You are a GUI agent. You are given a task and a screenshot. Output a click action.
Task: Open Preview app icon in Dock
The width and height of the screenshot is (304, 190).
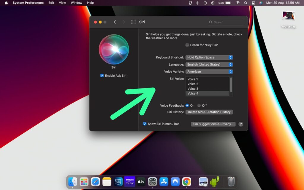coord(203,182)
